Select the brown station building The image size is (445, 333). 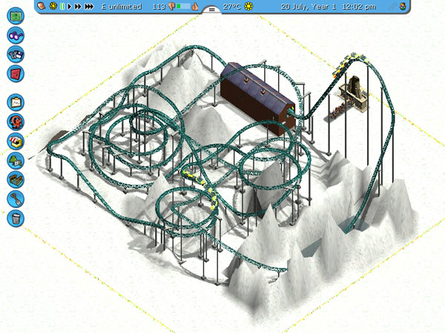[257, 98]
